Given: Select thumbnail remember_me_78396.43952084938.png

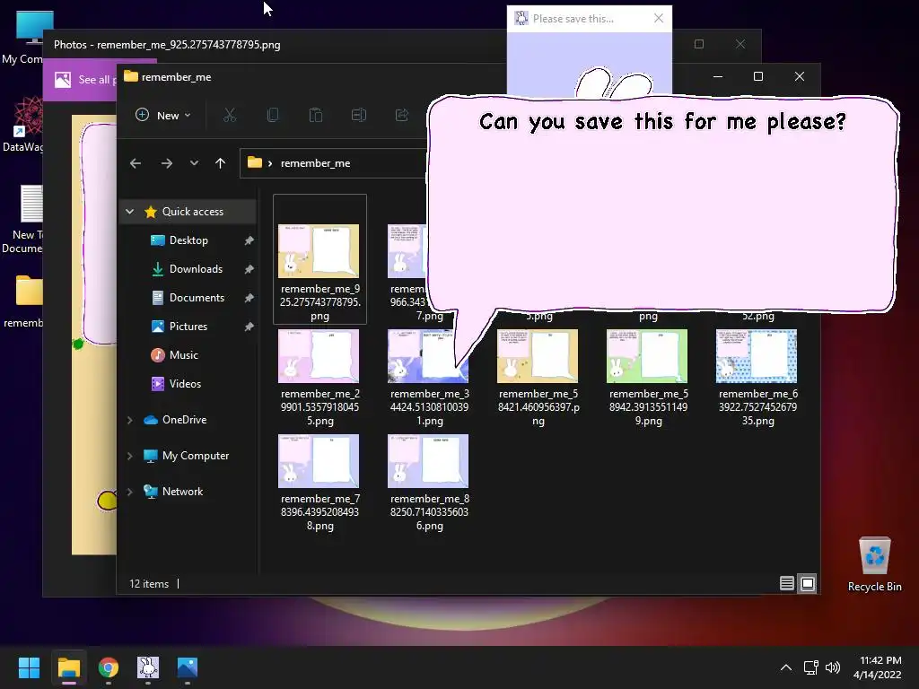Looking at the screenshot, I should (319, 460).
